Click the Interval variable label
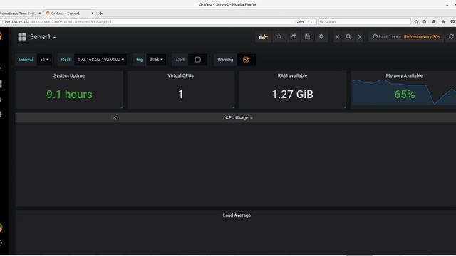This screenshot has width=456, height=256. coord(26,60)
